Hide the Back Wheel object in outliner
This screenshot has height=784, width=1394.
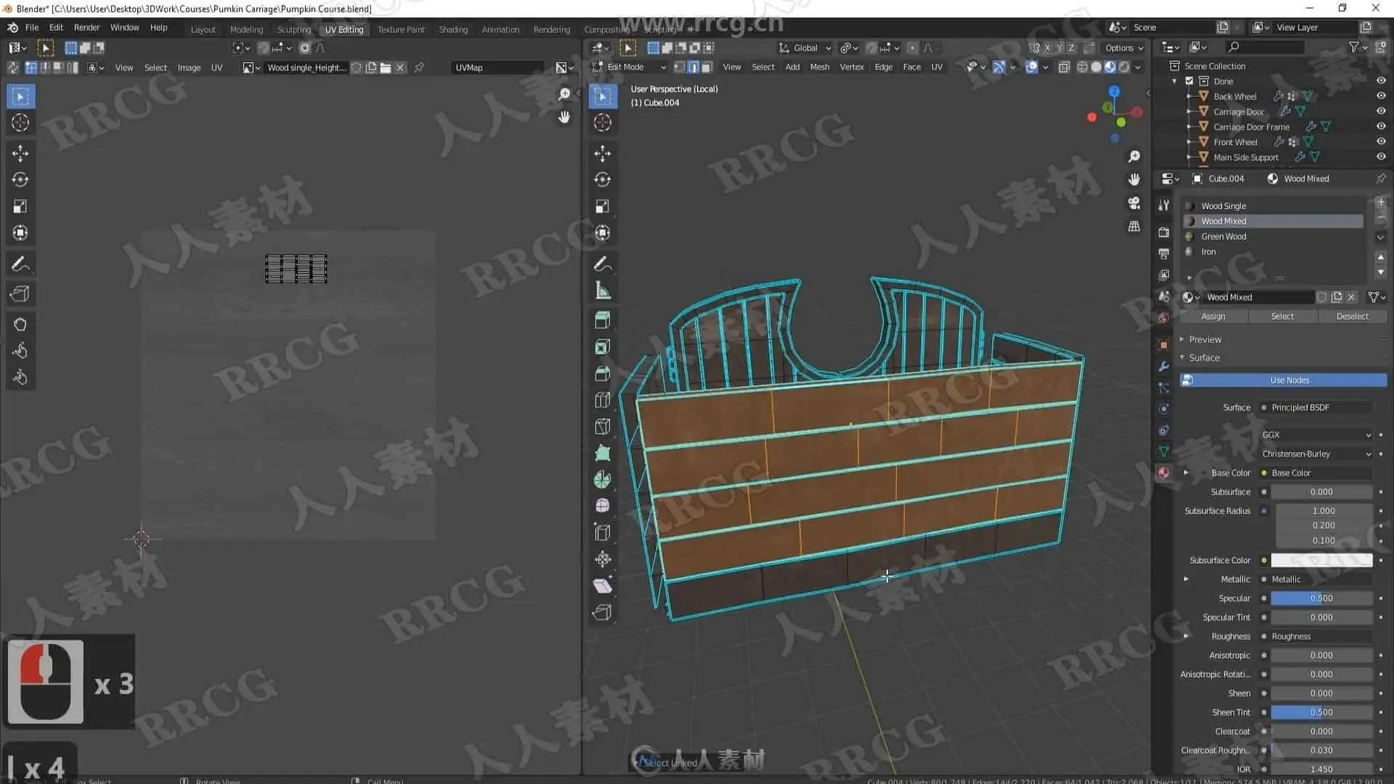1381,96
